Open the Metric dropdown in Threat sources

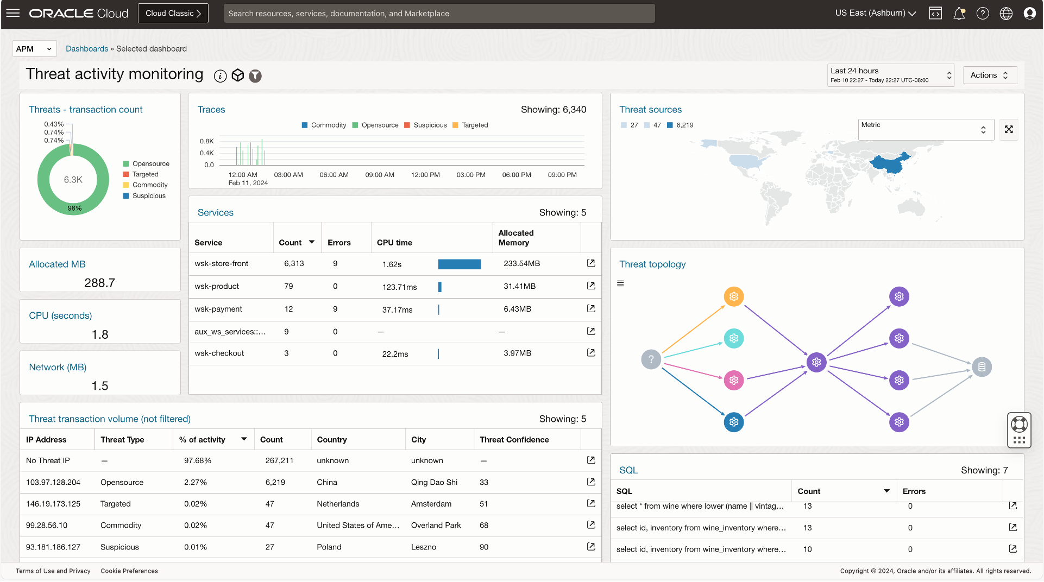click(926, 129)
